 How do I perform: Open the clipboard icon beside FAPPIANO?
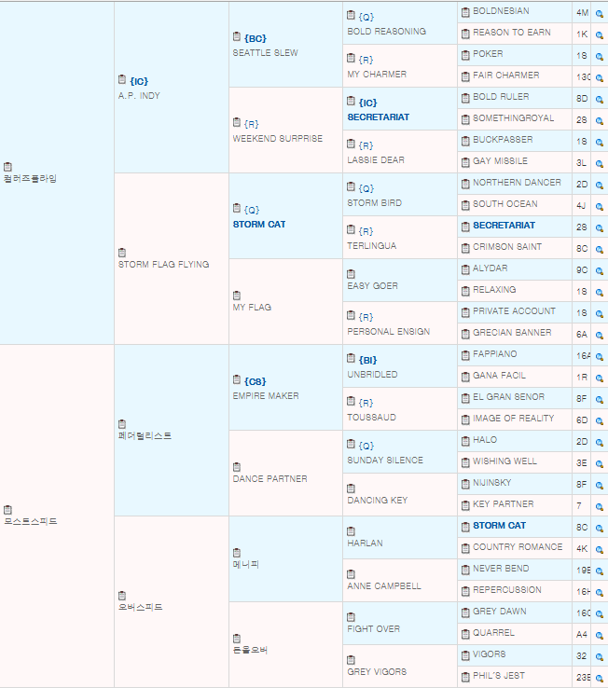coord(465,355)
